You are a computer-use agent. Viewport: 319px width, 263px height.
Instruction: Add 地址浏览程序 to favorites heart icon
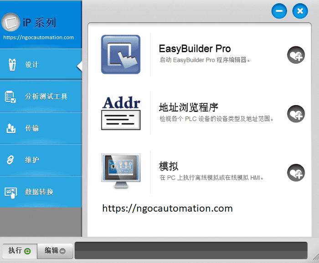[x=296, y=114]
